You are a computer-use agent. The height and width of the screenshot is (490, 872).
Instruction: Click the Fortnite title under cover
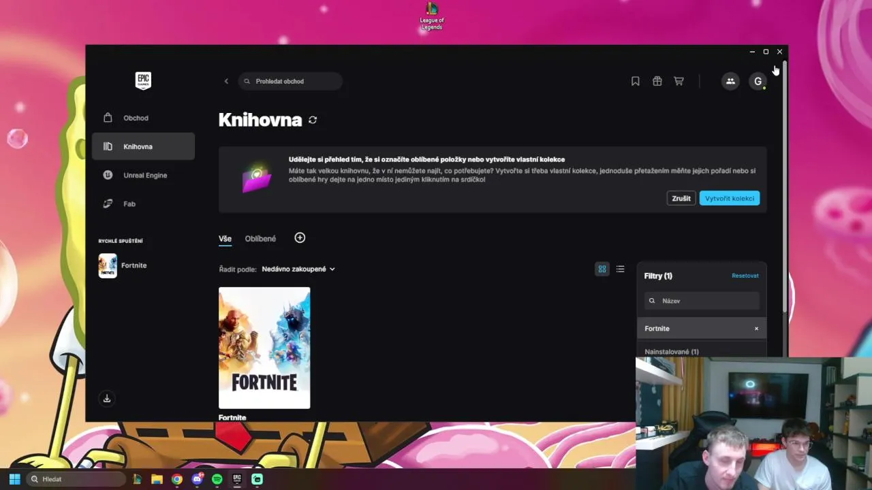232,417
